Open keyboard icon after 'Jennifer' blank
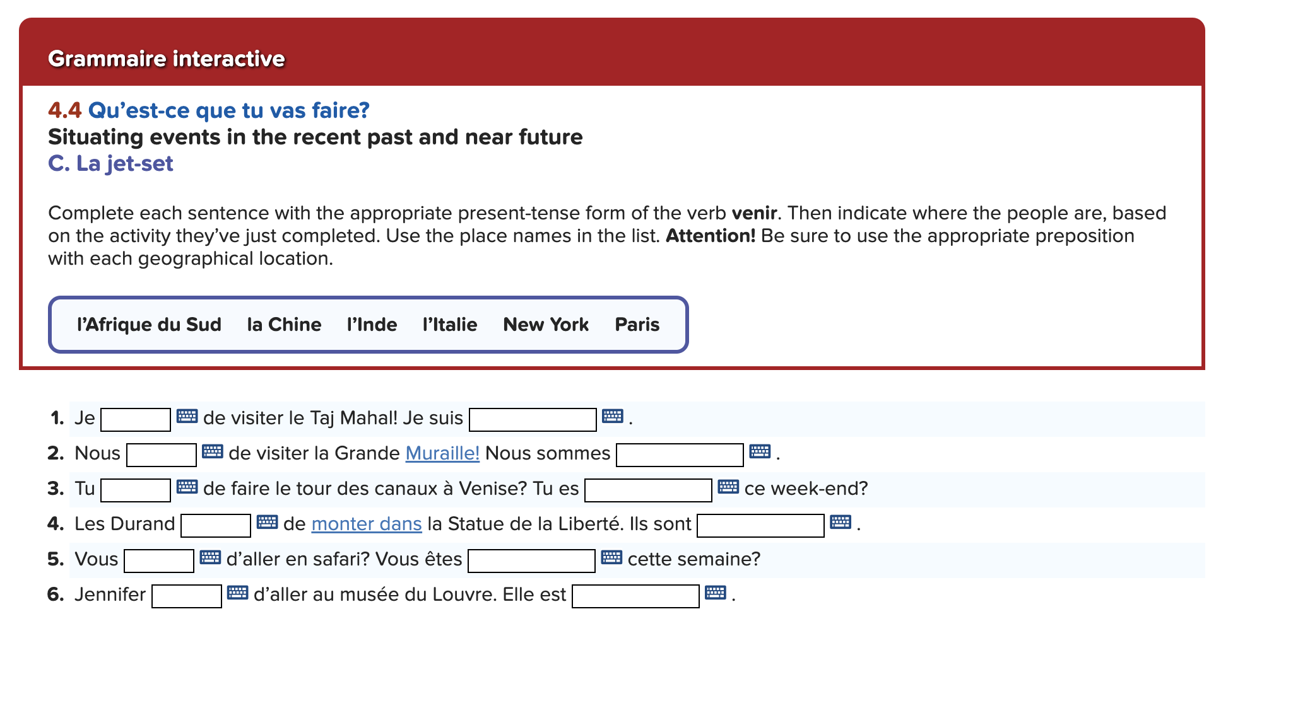The height and width of the screenshot is (701, 1310). coord(237,593)
